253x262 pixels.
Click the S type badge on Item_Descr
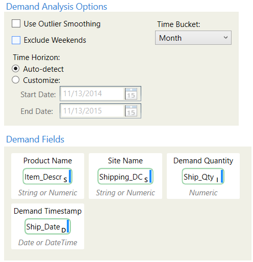point(65,180)
